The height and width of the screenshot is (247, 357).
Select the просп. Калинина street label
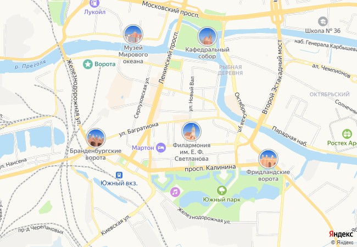click(x=210, y=168)
